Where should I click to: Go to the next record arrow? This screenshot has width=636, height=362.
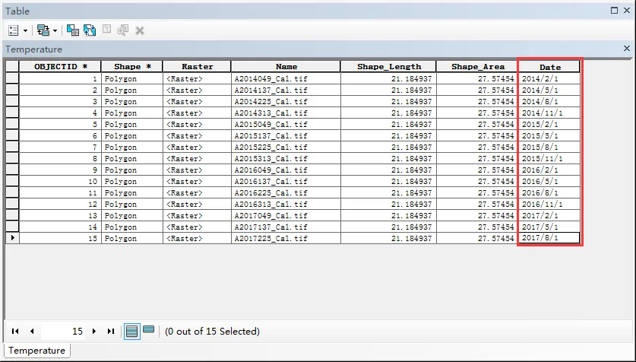tap(94, 331)
